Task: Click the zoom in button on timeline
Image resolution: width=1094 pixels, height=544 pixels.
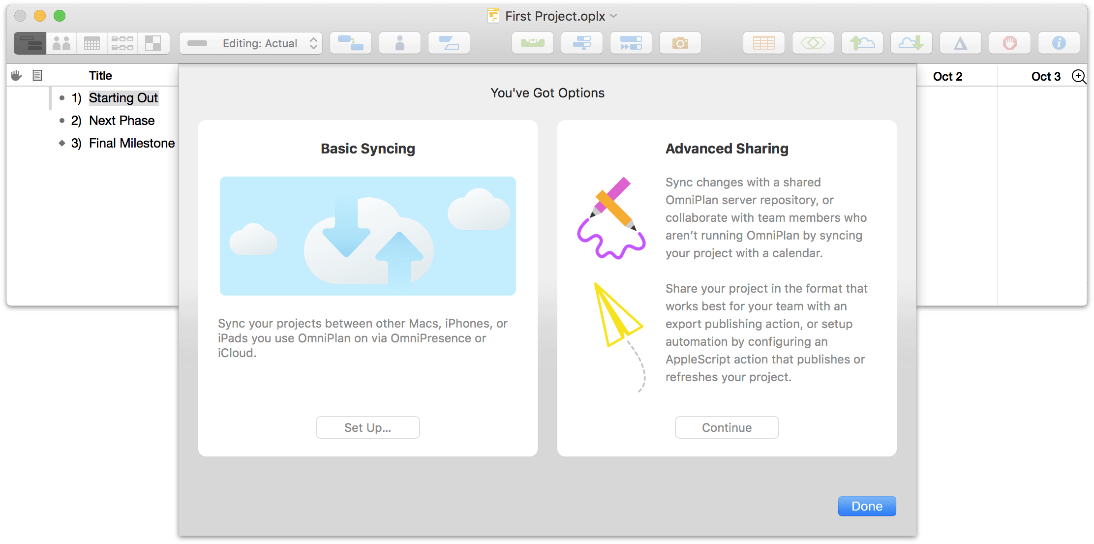Action: pyautogui.click(x=1078, y=75)
